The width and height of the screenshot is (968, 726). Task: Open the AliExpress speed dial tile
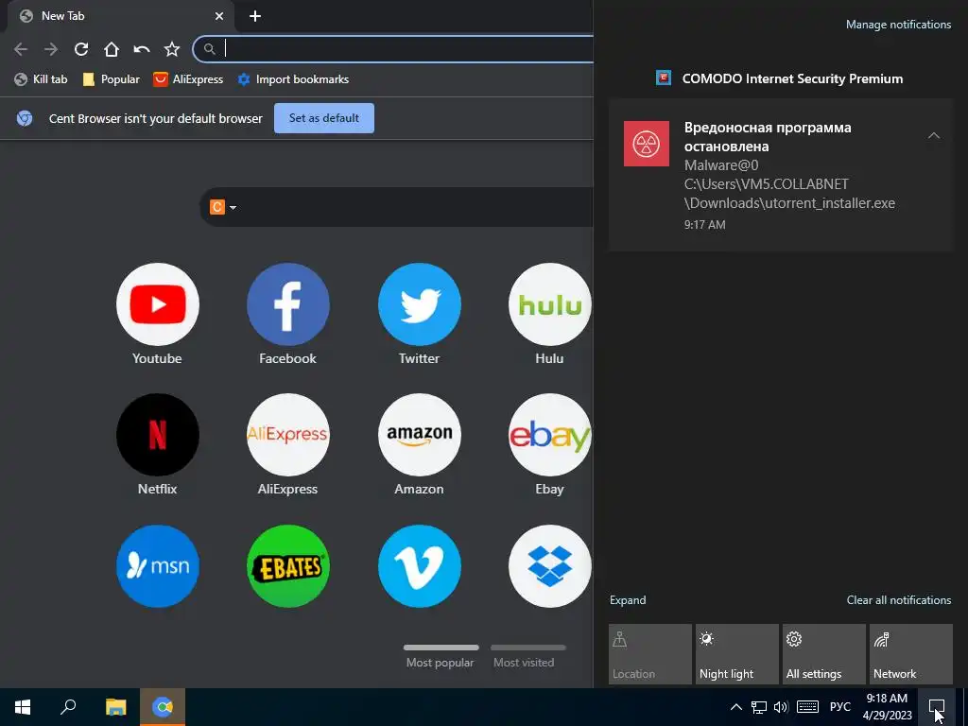tap(287, 435)
